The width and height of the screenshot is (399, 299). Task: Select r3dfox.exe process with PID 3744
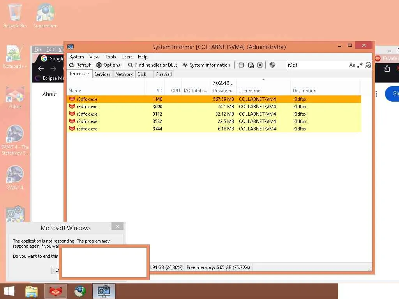[x=214, y=128]
